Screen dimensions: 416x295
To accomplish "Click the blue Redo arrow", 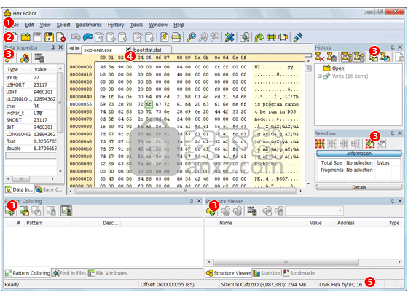I will point(87,37).
